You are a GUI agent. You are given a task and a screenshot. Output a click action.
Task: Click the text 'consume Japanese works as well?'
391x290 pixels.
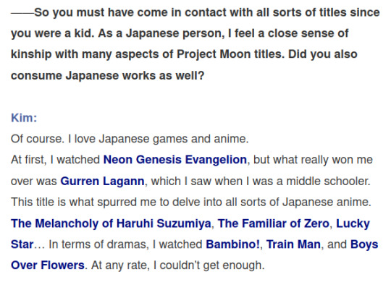pos(107,75)
